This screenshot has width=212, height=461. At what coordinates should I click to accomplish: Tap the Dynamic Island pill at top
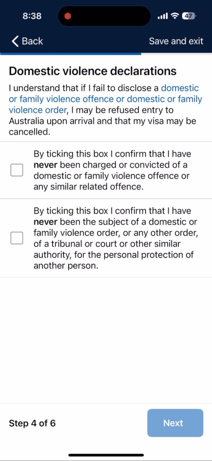pos(104,16)
